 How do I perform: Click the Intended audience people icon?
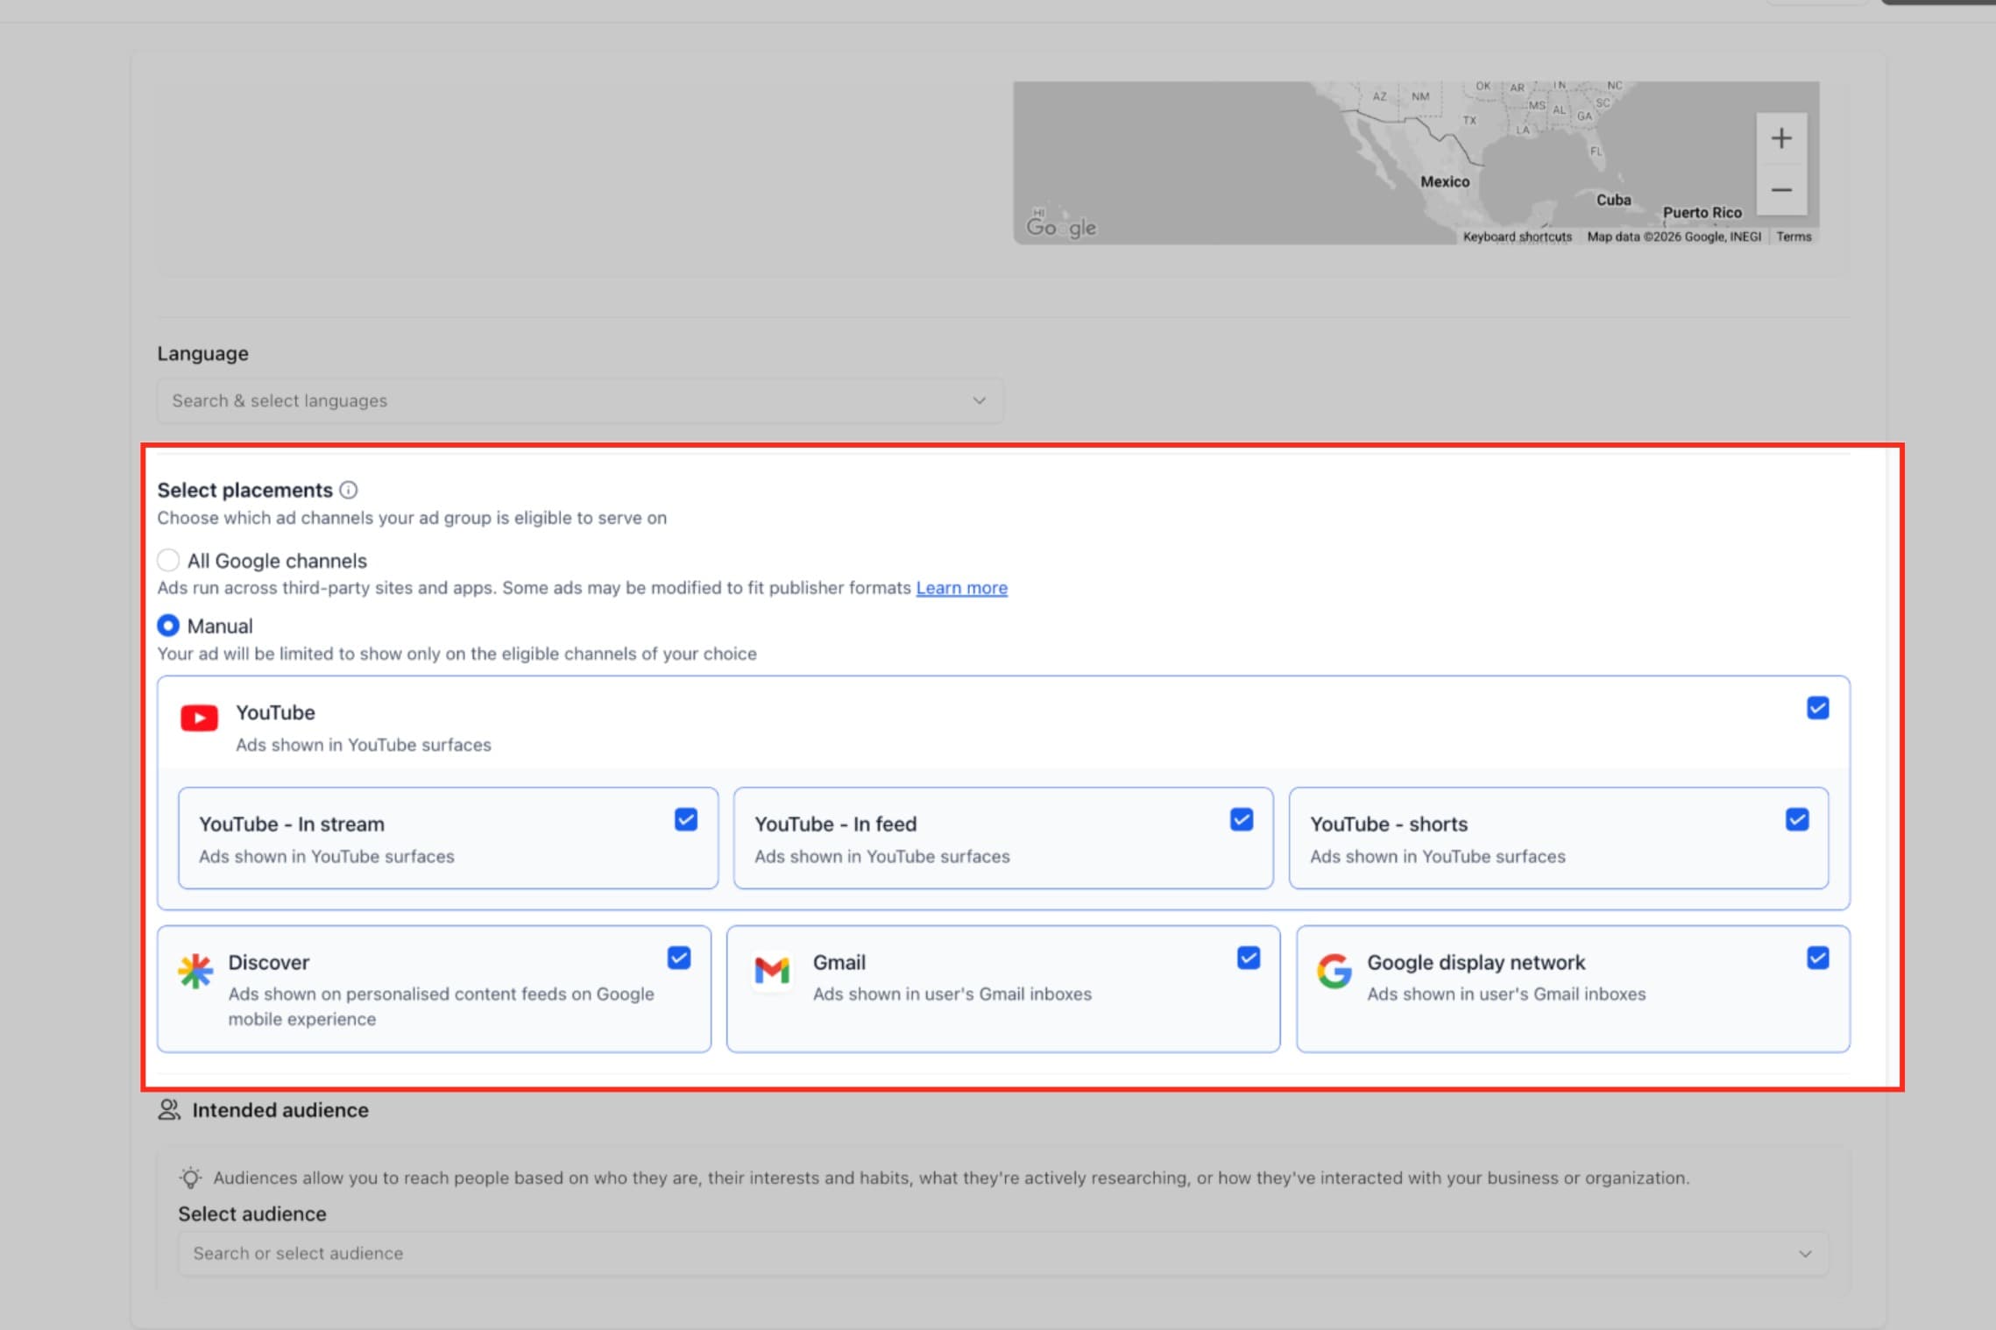coord(169,1110)
